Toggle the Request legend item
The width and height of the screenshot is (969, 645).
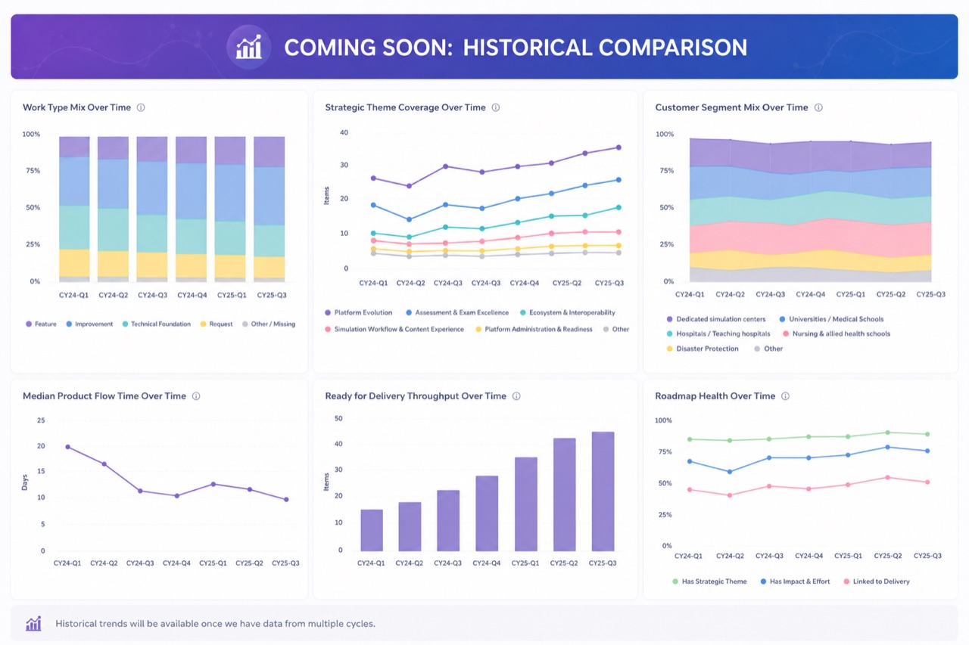(216, 324)
